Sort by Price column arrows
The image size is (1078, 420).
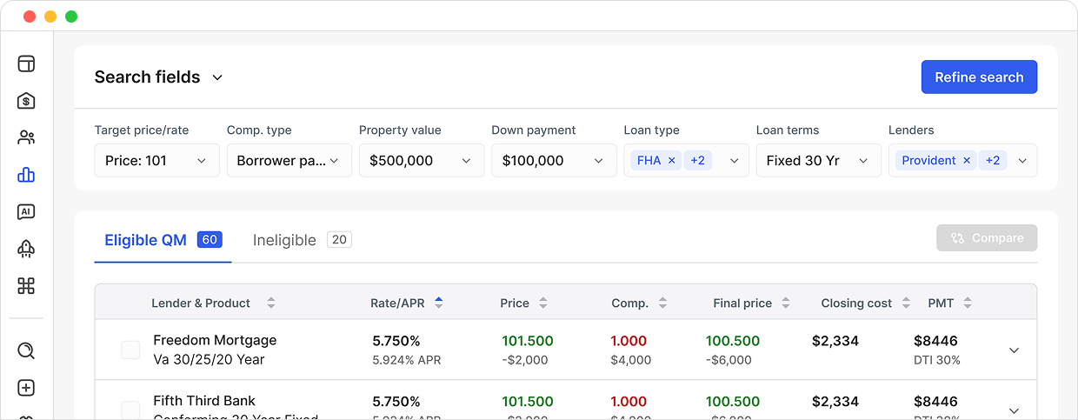coord(543,303)
